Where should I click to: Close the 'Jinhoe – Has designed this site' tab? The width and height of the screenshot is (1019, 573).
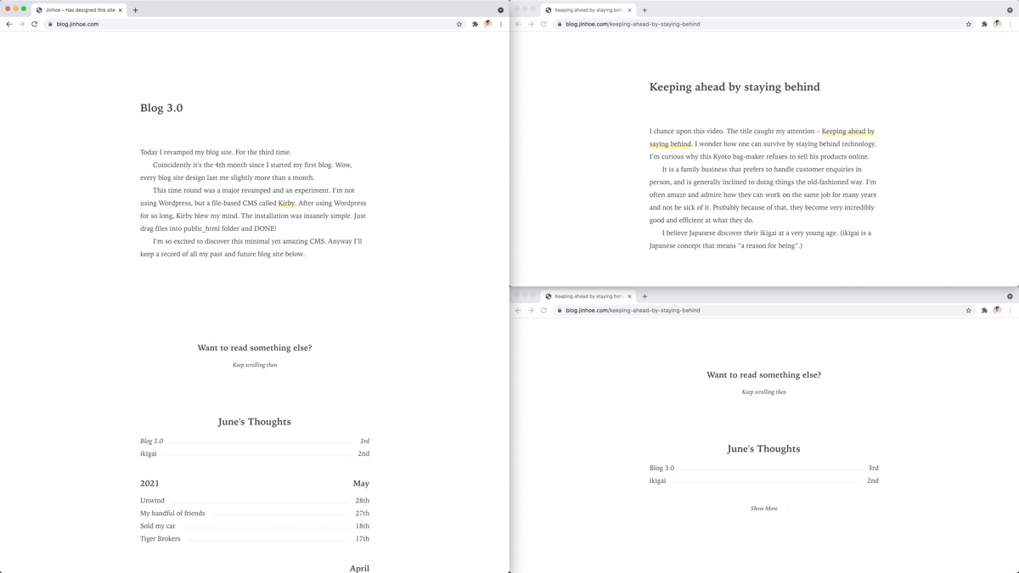(121, 10)
